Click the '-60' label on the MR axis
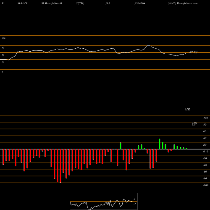This screenshot has height=210, width=210. (205, 172)
